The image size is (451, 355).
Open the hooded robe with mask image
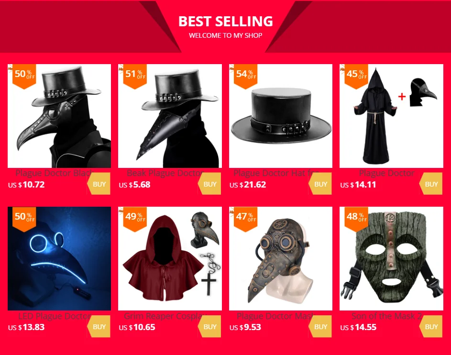392,116
